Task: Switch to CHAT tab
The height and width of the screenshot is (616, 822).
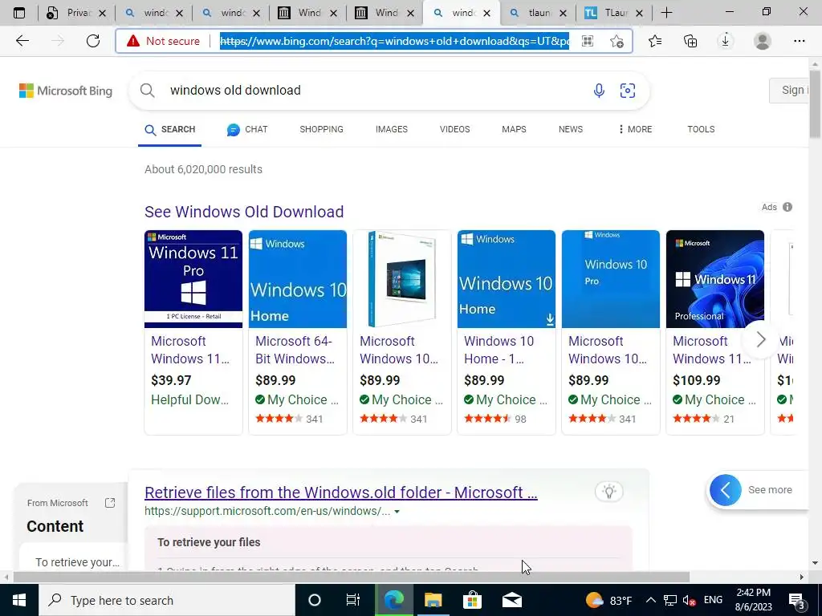Action: (247, 129)
